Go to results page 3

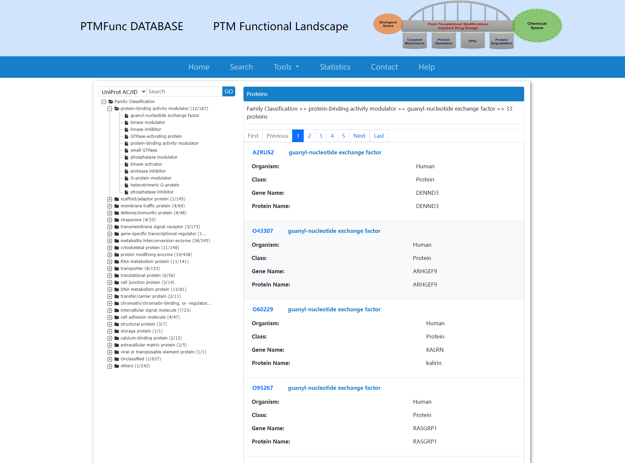point(321,136)
